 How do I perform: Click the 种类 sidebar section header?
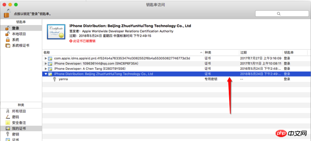tap(21, 105)
